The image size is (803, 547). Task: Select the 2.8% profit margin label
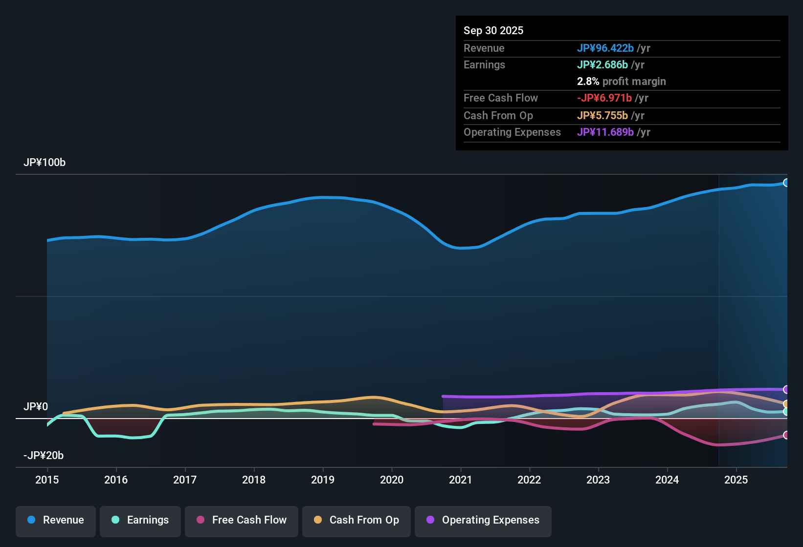coord(621,82)
